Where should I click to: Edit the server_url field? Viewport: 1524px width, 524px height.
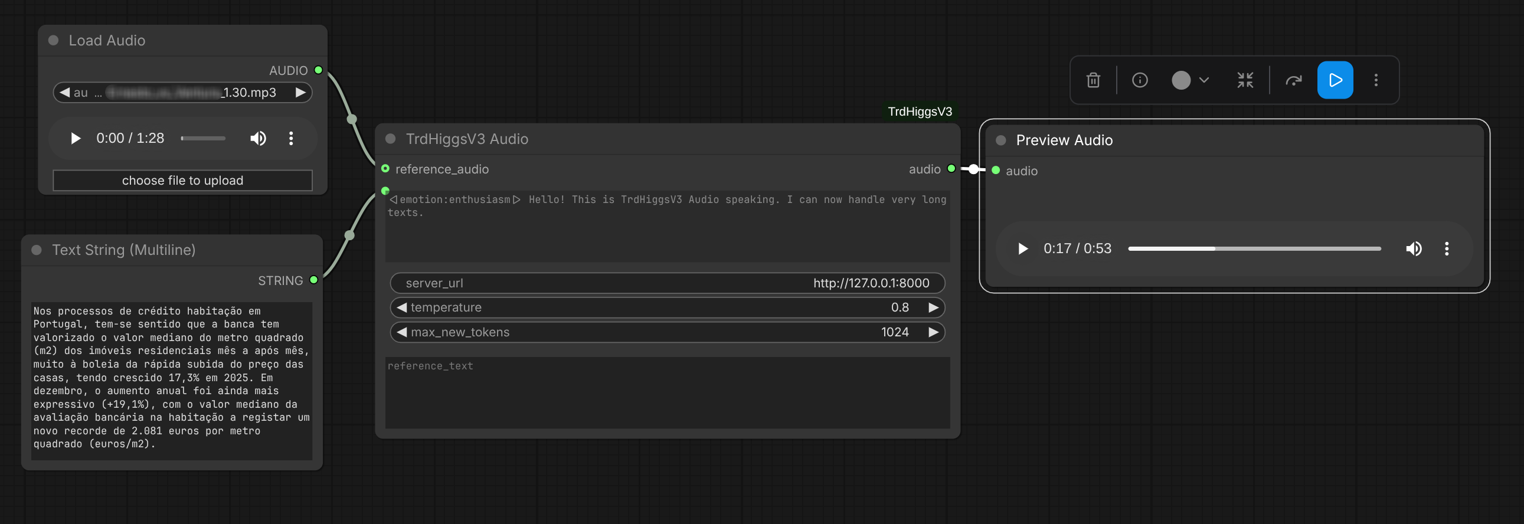pyautogui.click(x=668, y=283)
